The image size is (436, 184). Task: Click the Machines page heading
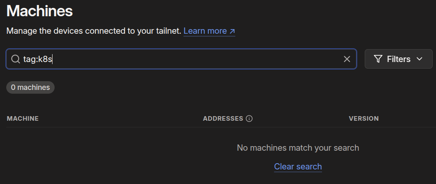(40, 11)
